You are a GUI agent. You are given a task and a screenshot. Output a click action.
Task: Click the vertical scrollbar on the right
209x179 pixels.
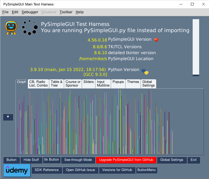tap(196, 47)
